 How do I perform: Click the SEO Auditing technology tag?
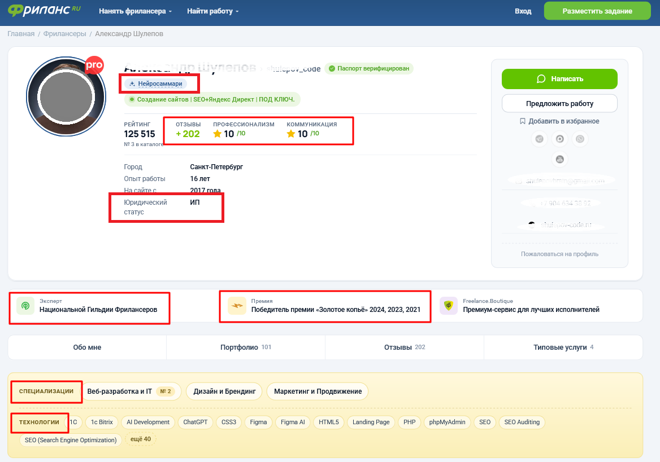point(522,422)
